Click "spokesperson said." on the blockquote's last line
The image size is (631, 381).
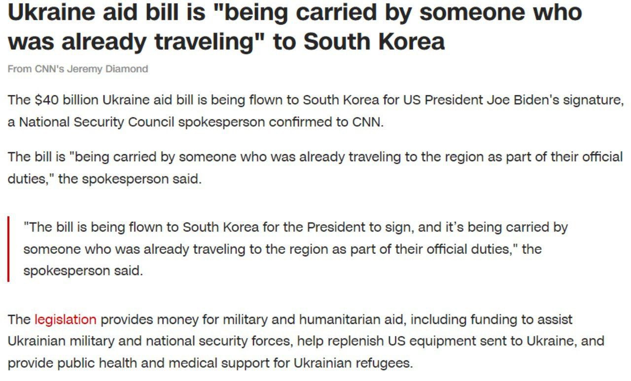(x=83, y=271)
